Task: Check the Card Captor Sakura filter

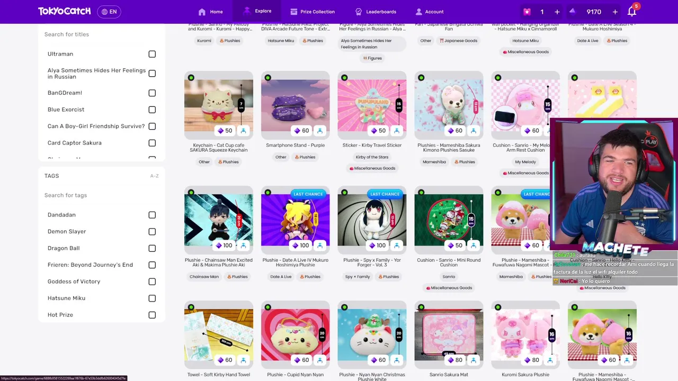Action: pos(152,143)
